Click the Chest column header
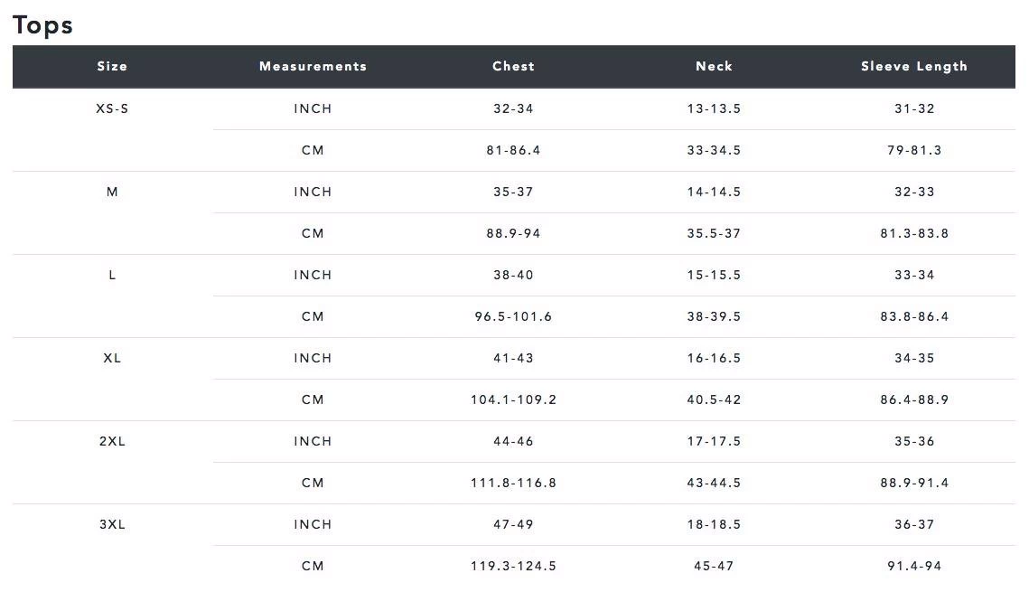Viewport: 1029px width, 592px height. 513,66
